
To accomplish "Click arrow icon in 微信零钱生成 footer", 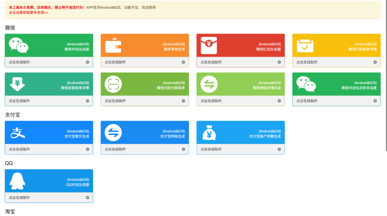I will 183,62.
